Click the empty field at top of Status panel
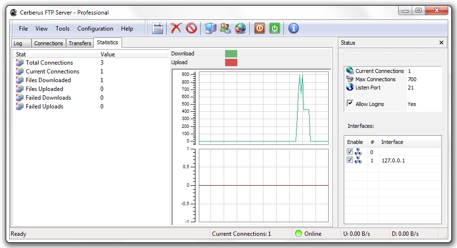Image resolution: width=457 pixels, height=248 pixels. click(x=393, y=56)
